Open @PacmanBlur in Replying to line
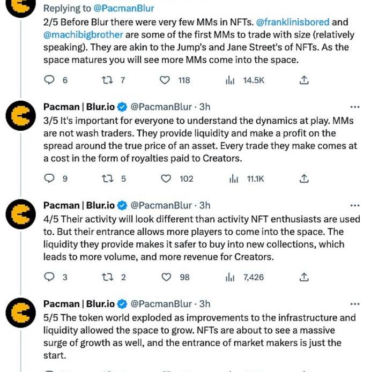The height and width of the screenshot is (372, 371). tap(124, 8)
